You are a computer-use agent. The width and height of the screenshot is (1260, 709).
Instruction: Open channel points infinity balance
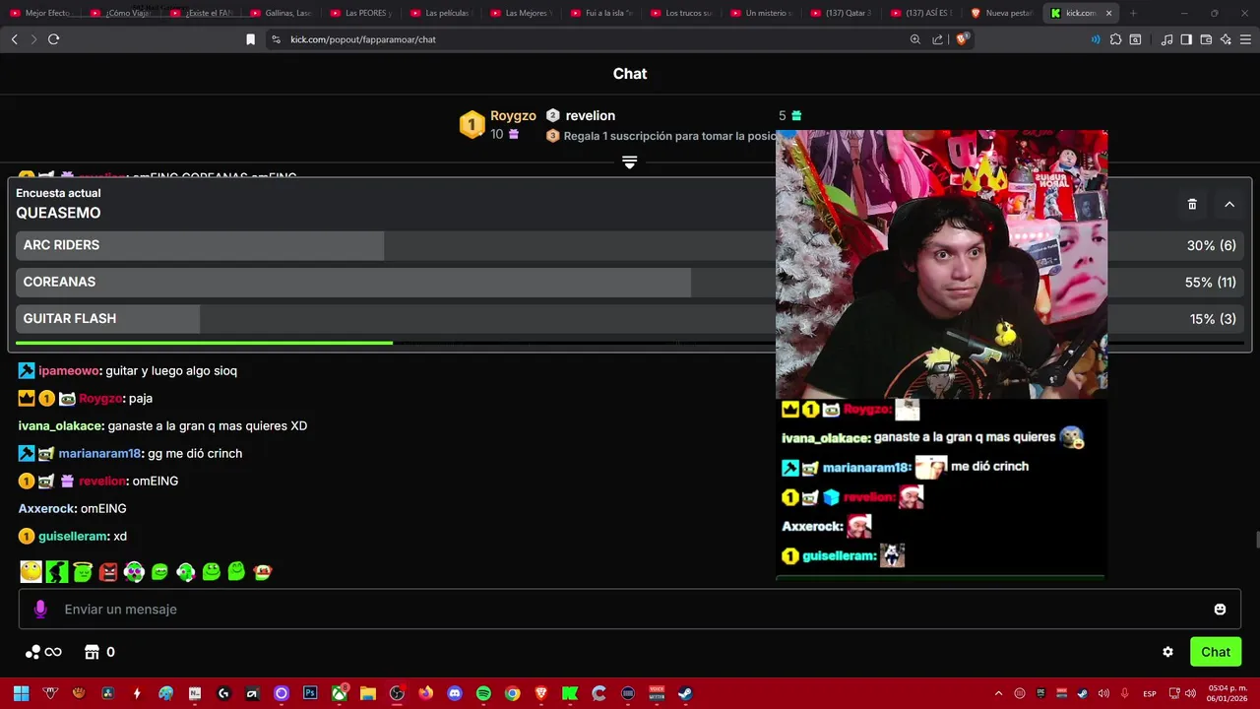(43, 652)
